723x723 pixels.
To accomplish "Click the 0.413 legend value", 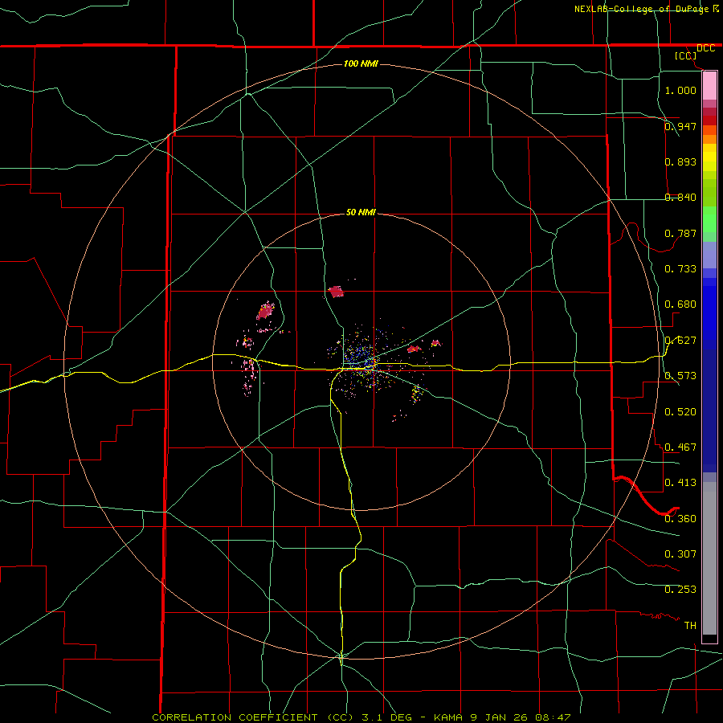I will point(680,482).
